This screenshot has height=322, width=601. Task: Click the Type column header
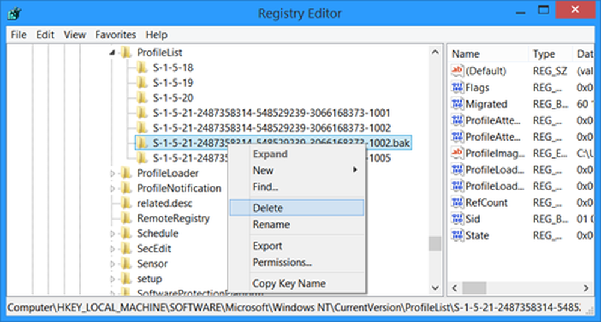544,54
